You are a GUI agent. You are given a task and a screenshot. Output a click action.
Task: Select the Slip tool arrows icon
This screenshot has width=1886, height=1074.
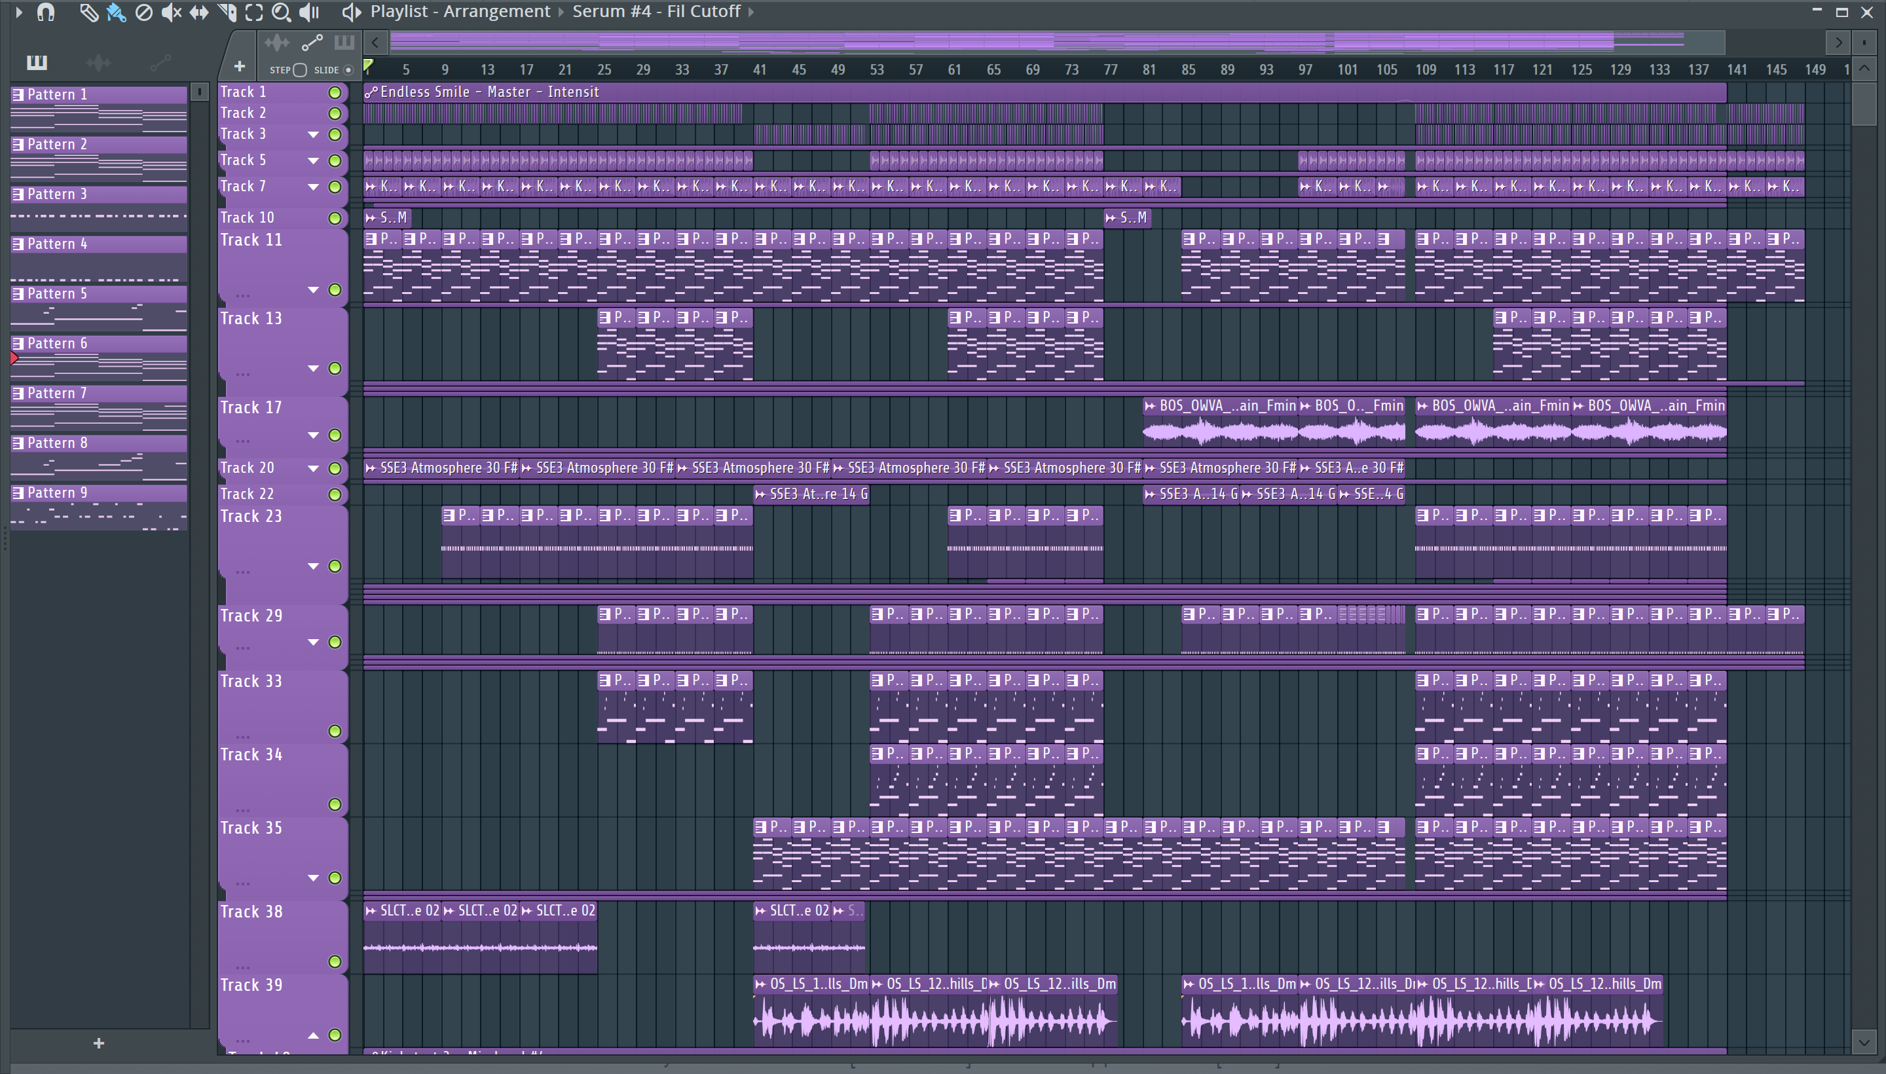(199, 12)
